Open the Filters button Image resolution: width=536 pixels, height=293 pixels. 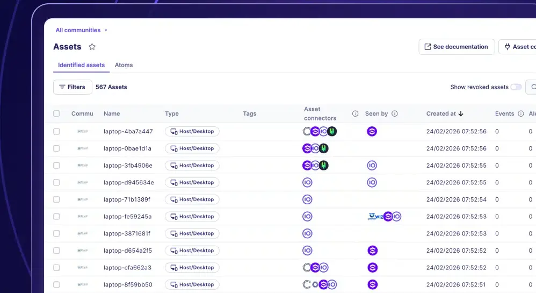tap(73, 87)
